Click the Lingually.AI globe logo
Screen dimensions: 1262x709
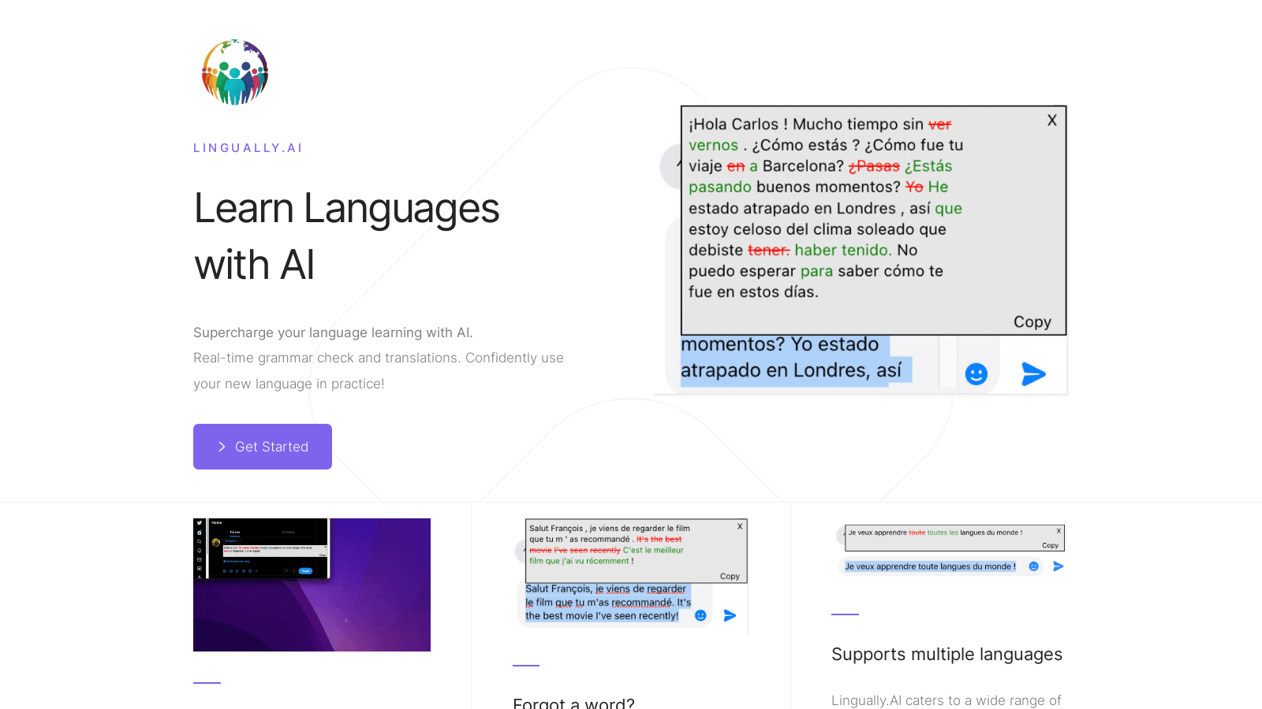click(235, 72)
